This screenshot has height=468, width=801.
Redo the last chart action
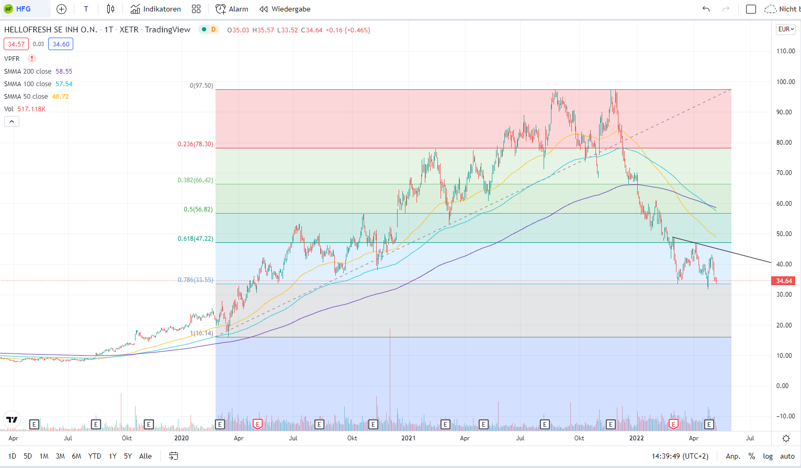[x=726, y=9]
